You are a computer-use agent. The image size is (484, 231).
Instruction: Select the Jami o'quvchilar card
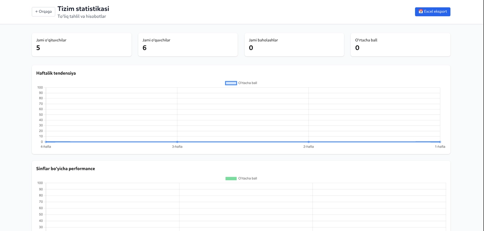[x=188, y=45]
